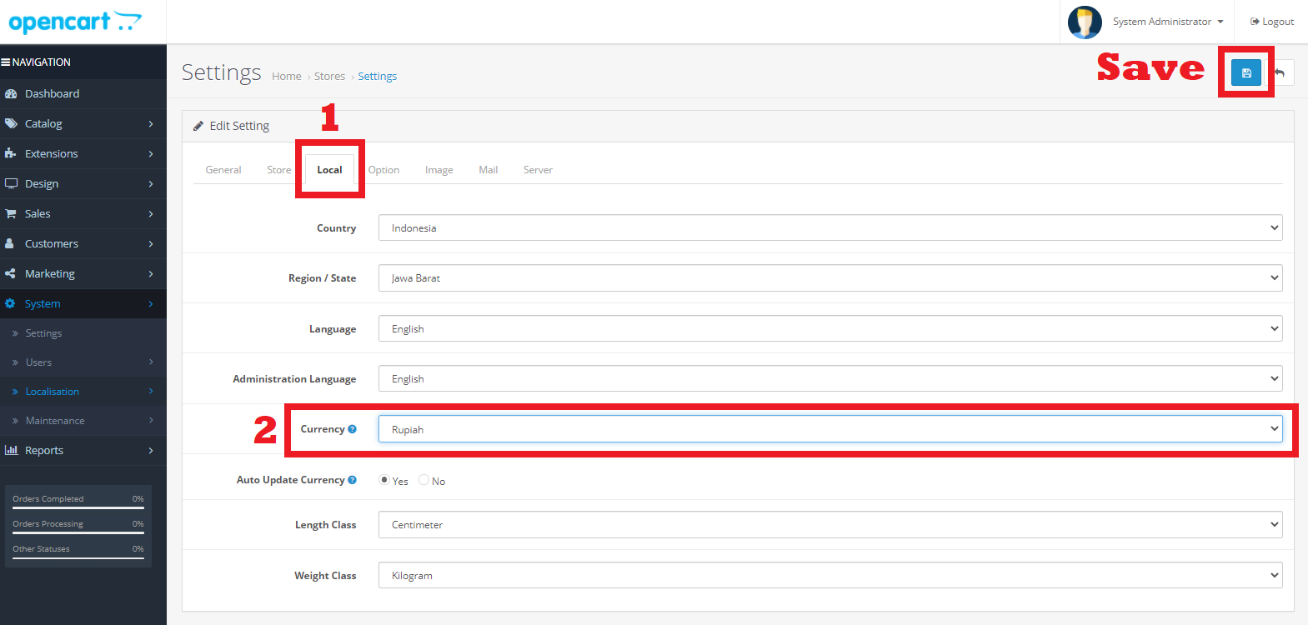Click the Length Class field label

coord(325,525)
